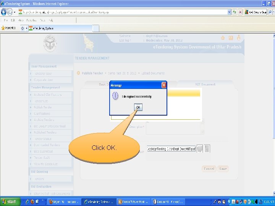Open the Tools menu

pos(42,20)
